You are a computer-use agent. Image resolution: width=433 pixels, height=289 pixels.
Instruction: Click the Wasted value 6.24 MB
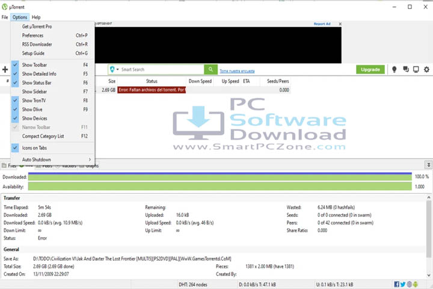click(x=336, y=207)
